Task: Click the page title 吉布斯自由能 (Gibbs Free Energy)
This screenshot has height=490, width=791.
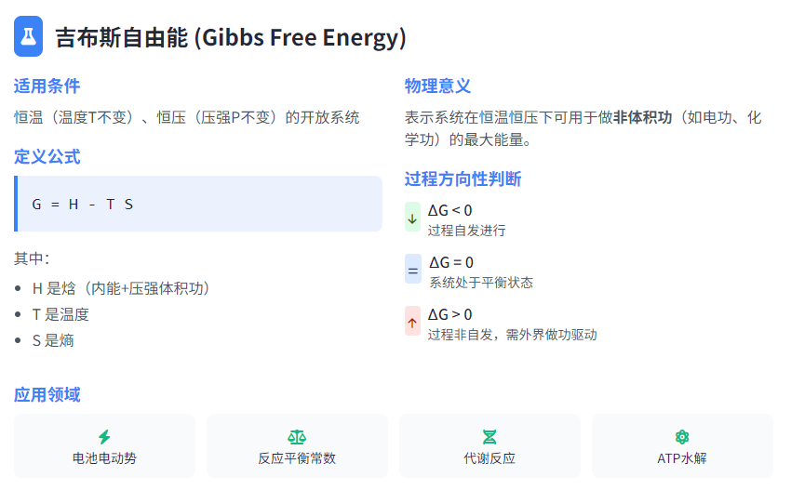Action: [231, 37]
